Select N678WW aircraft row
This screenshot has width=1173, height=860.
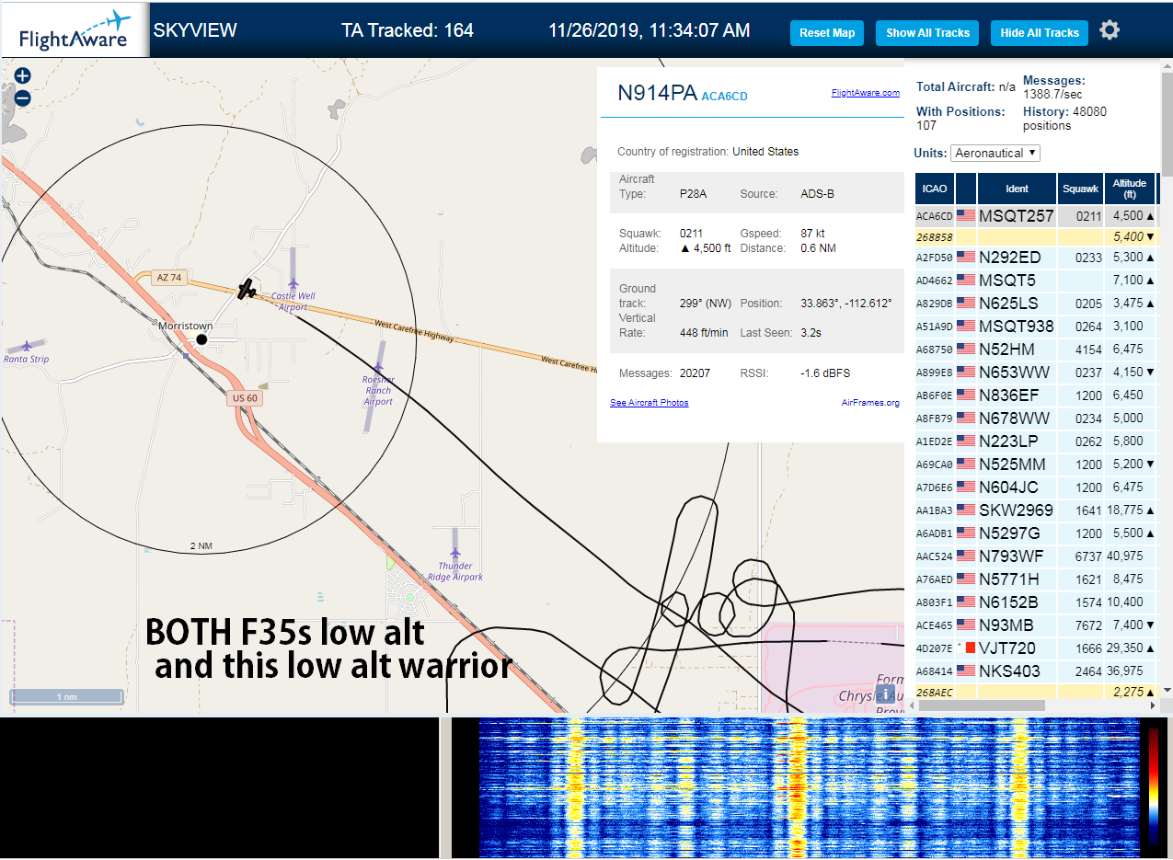1035,419
